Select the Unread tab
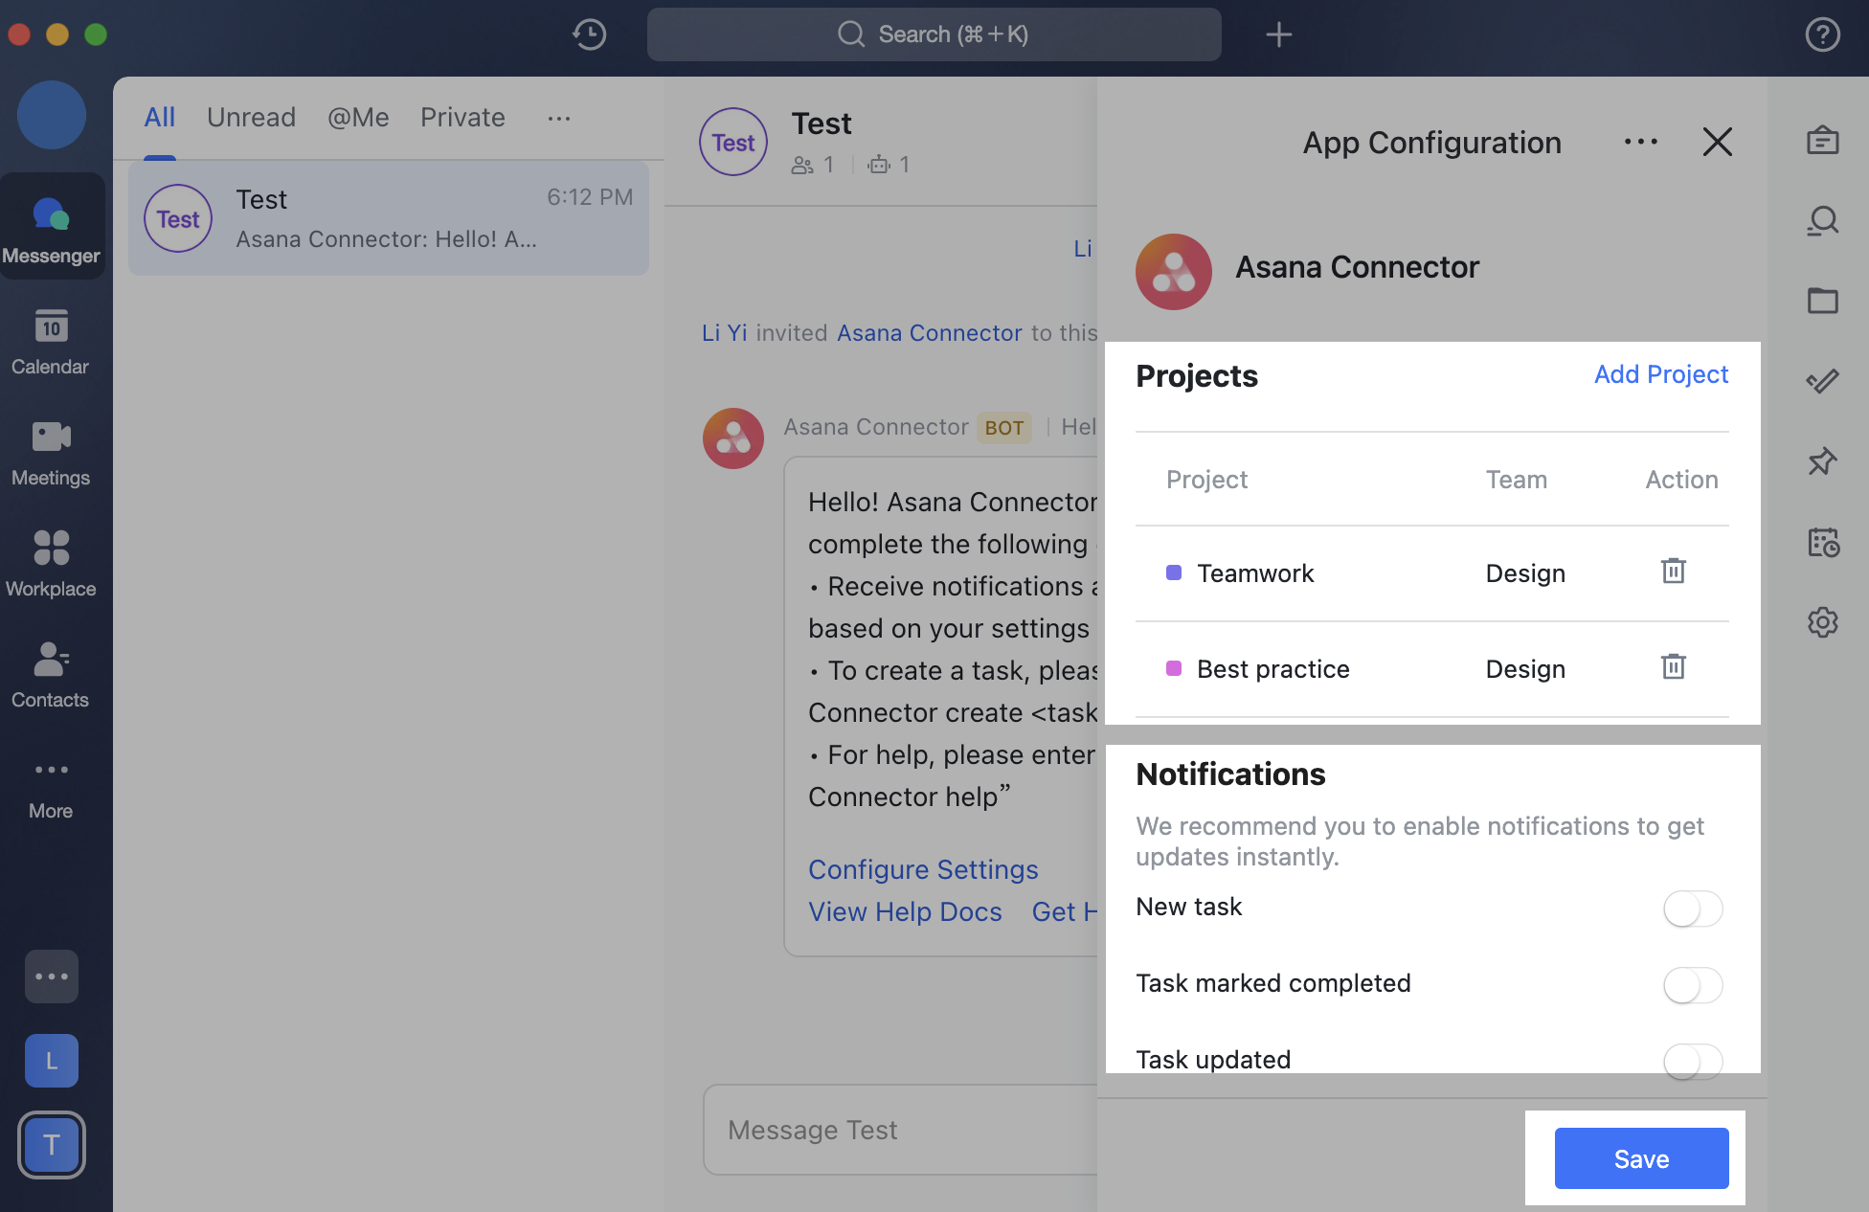The width and height of the screenshot is (1869, 1212). pos(252,118)
